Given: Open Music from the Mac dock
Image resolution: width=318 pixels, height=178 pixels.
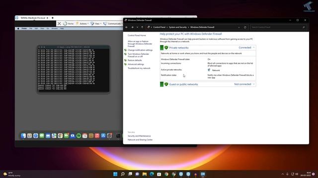Looking at the screenshot, I should (x=97, y=136).
